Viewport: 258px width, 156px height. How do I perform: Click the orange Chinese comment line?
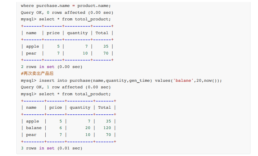(37, 74)
